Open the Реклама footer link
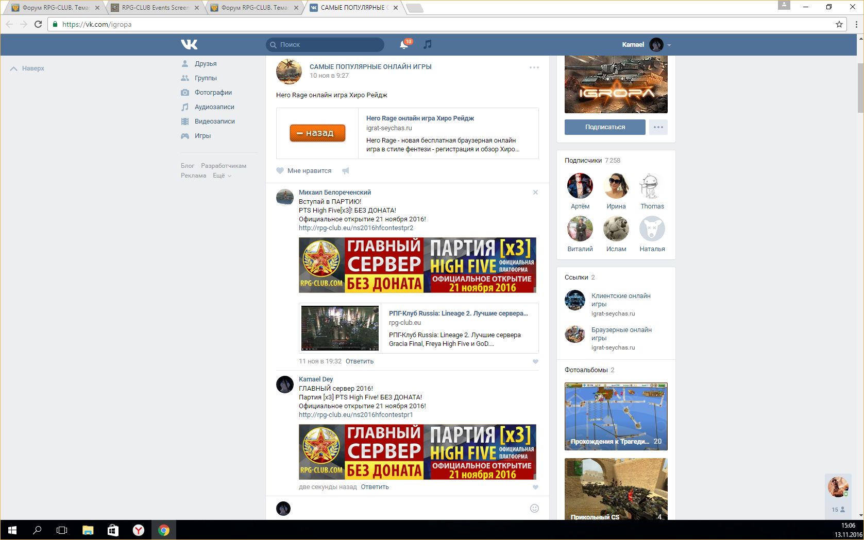The width and height of the screenshot is (864, 540). point(193,176)
